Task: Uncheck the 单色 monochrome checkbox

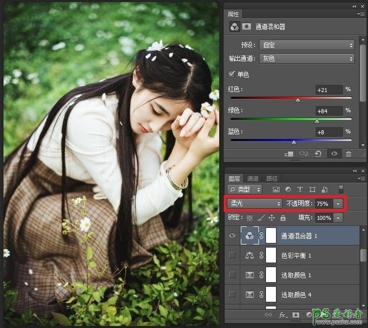Action: (x=232, y=74)
